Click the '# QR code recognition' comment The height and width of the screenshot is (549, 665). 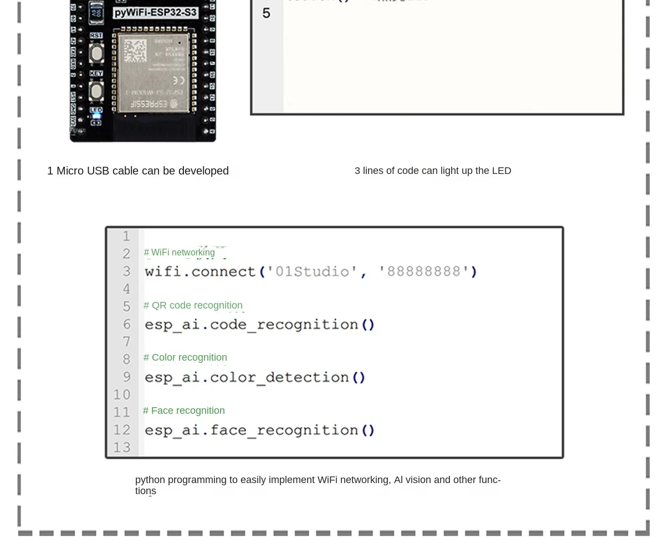[193, 305]
